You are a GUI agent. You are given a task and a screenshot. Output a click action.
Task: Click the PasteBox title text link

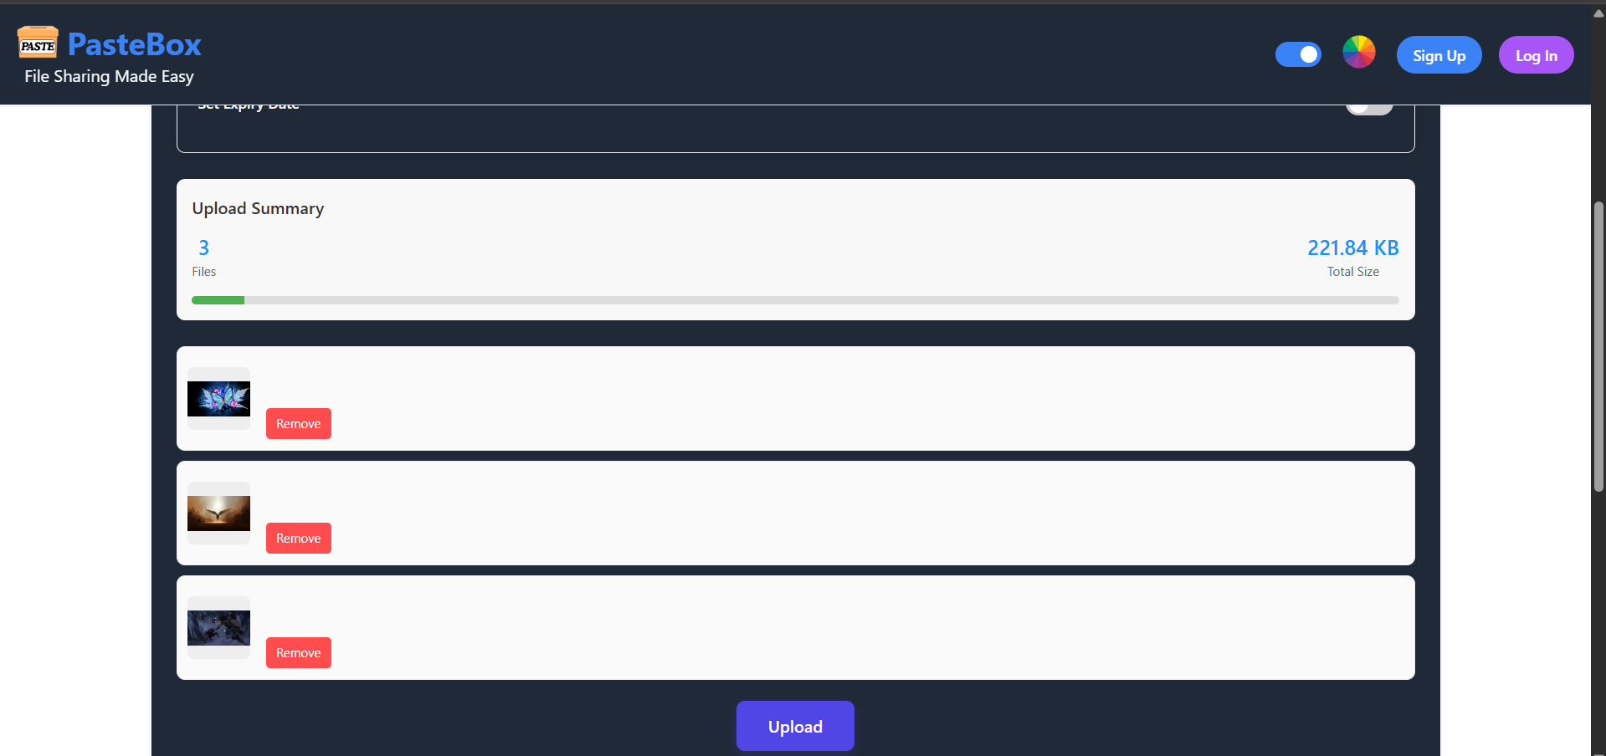pos(134,44)
